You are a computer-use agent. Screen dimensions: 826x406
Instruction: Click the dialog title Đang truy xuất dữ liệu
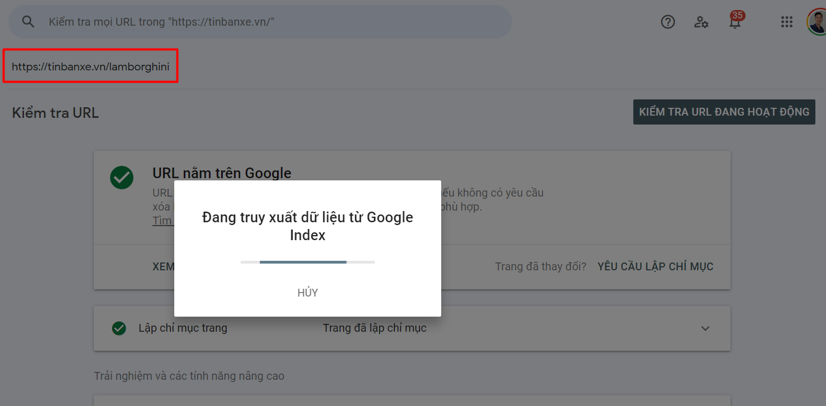pos(308,226)
